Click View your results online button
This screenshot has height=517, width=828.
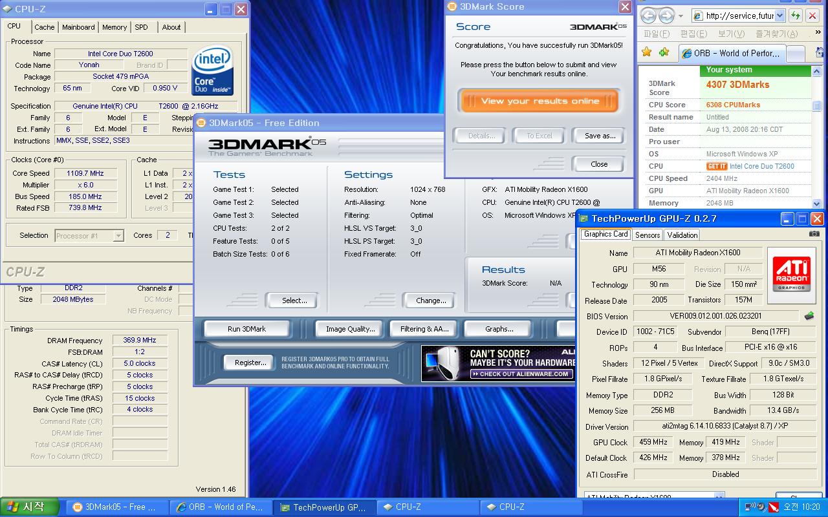coord(539,101)
